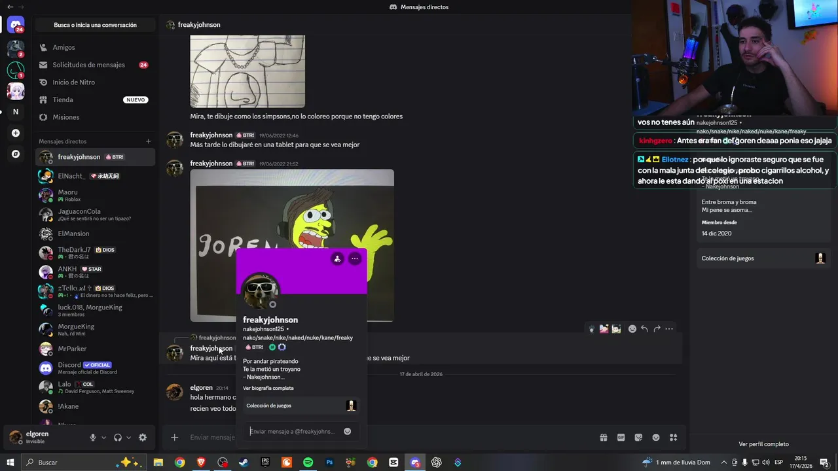Add a reaction to the hovered message
The image size is (838, 471).
[x=632, y=329]
